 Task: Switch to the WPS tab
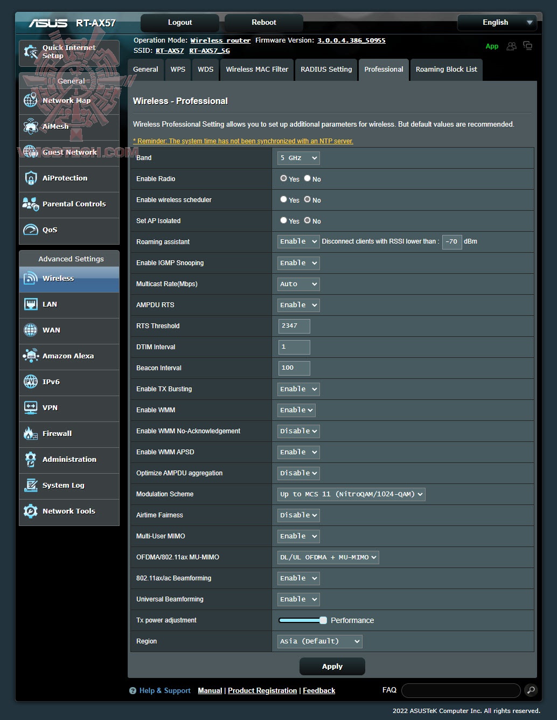coord(178,70)
